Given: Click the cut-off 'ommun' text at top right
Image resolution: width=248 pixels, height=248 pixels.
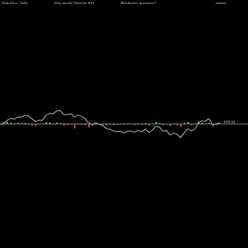Looking at the screenshot, I should pos(221,3).
